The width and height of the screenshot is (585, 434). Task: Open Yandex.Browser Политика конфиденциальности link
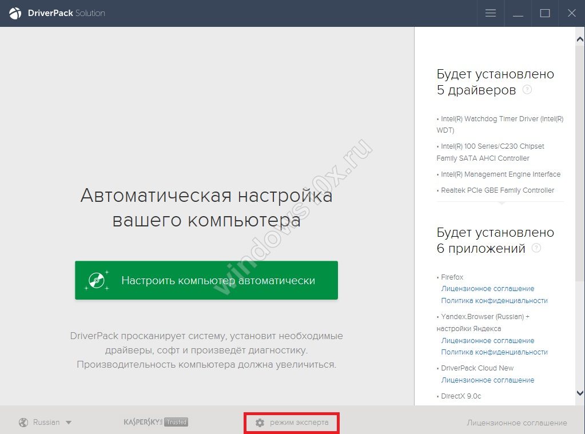[494, 352]
